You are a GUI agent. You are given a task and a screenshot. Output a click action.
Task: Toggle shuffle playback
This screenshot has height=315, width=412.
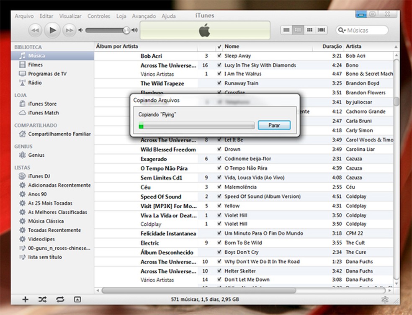[43, 299]
